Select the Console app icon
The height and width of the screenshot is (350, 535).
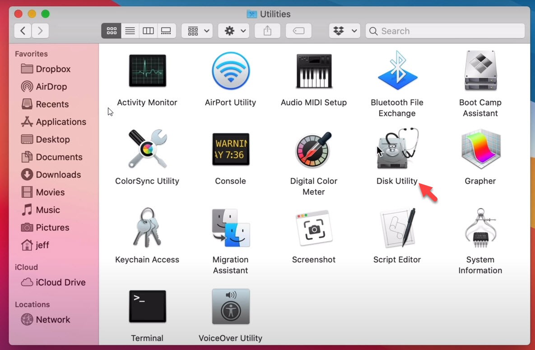231,149
